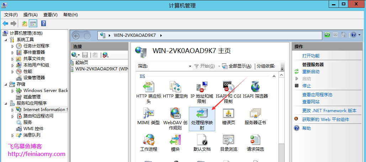Image resolution: width=366 pixels, height=162 pixels.
Task: Click the 打开功能 action link
Action: pos(311,56)
